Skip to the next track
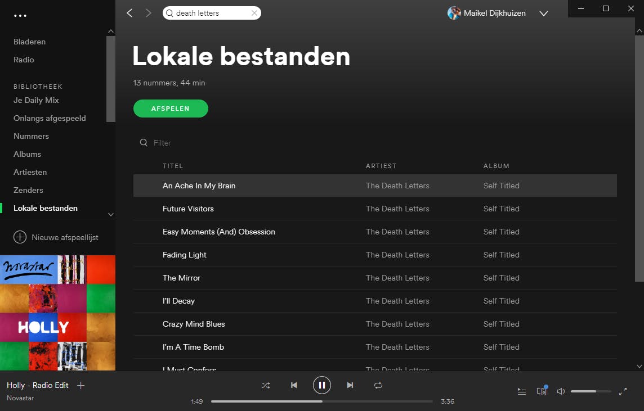This screenshot has width=644, height=411. tap(350, 385)
